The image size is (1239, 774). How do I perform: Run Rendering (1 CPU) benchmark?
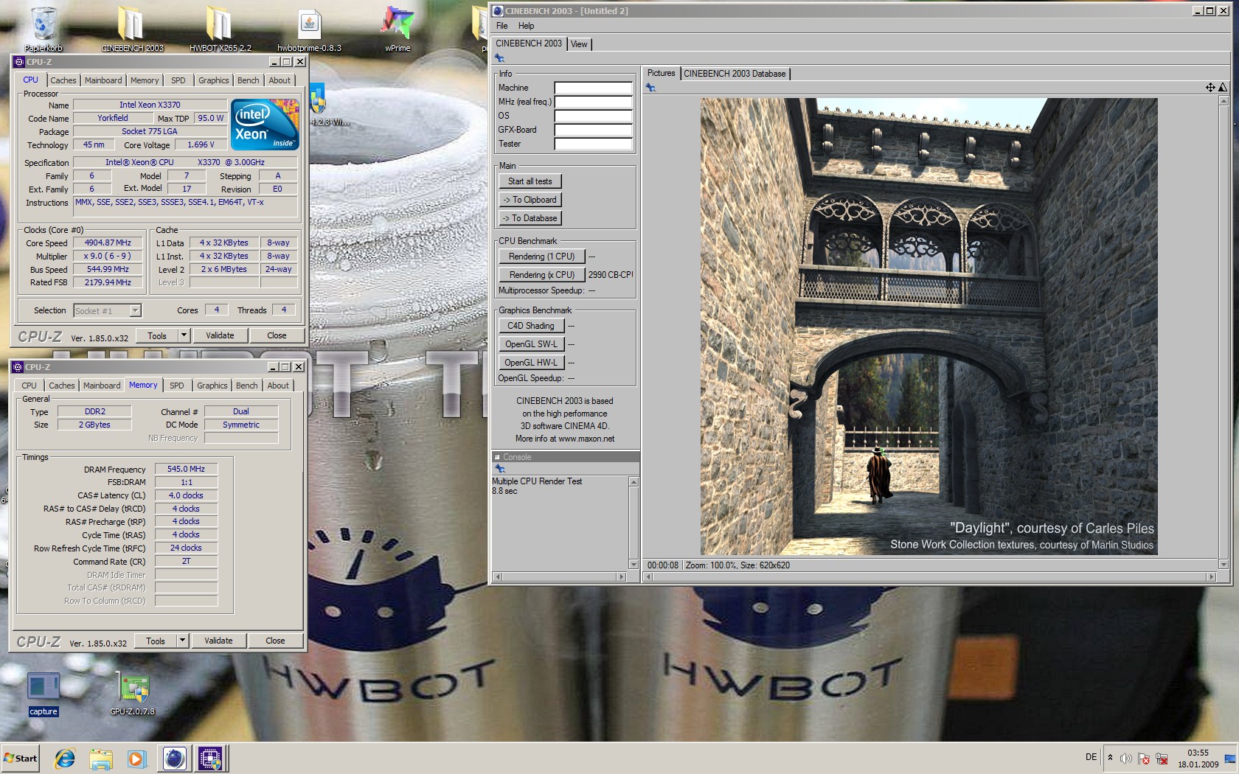tap(542, 257)
